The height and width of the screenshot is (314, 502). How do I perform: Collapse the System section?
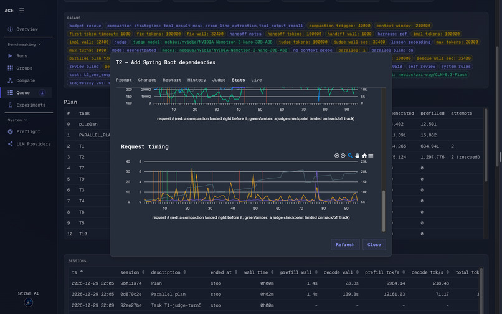(17, 120)
